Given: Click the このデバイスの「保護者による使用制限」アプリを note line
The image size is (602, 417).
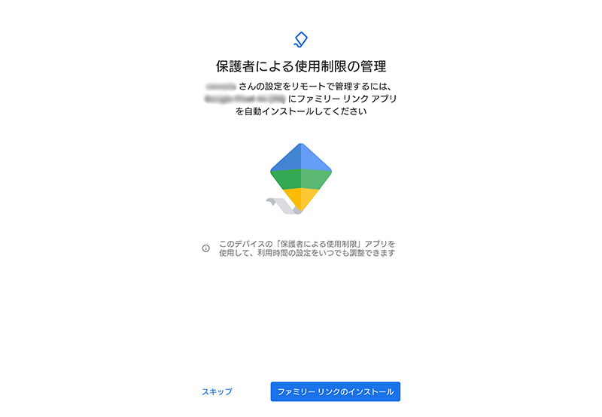Looking at the screenshot, I should coord(307,244).
